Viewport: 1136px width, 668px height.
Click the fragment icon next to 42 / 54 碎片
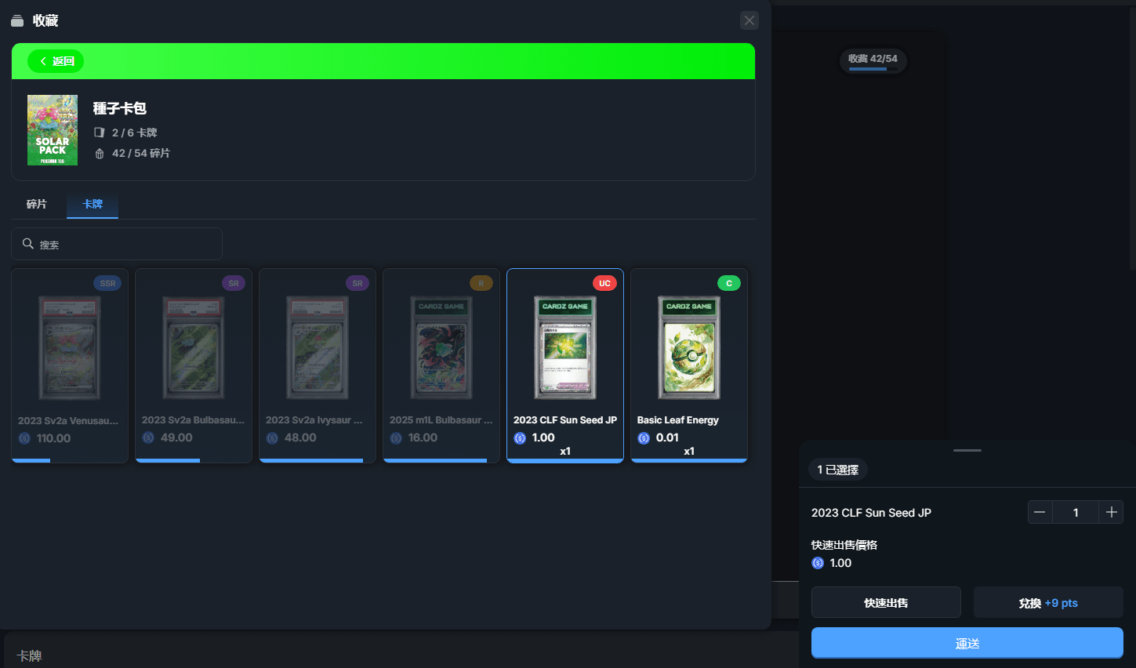100,154
